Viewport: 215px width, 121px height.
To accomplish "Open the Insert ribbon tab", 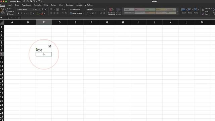I will (x=10, y=5).
